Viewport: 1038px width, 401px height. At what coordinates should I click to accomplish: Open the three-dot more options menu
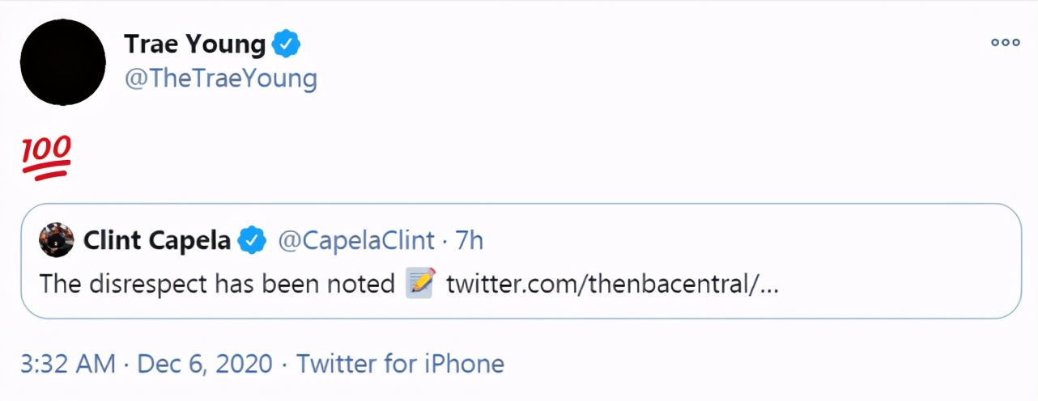pyautogui.click(x=1005, y=43)
